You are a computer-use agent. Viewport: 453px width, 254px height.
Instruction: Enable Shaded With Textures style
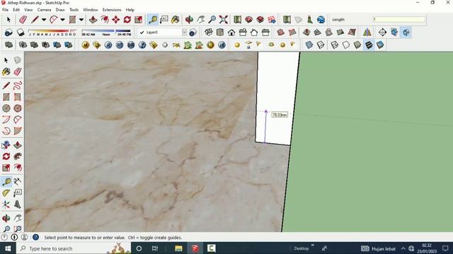(x=369, y=45)
